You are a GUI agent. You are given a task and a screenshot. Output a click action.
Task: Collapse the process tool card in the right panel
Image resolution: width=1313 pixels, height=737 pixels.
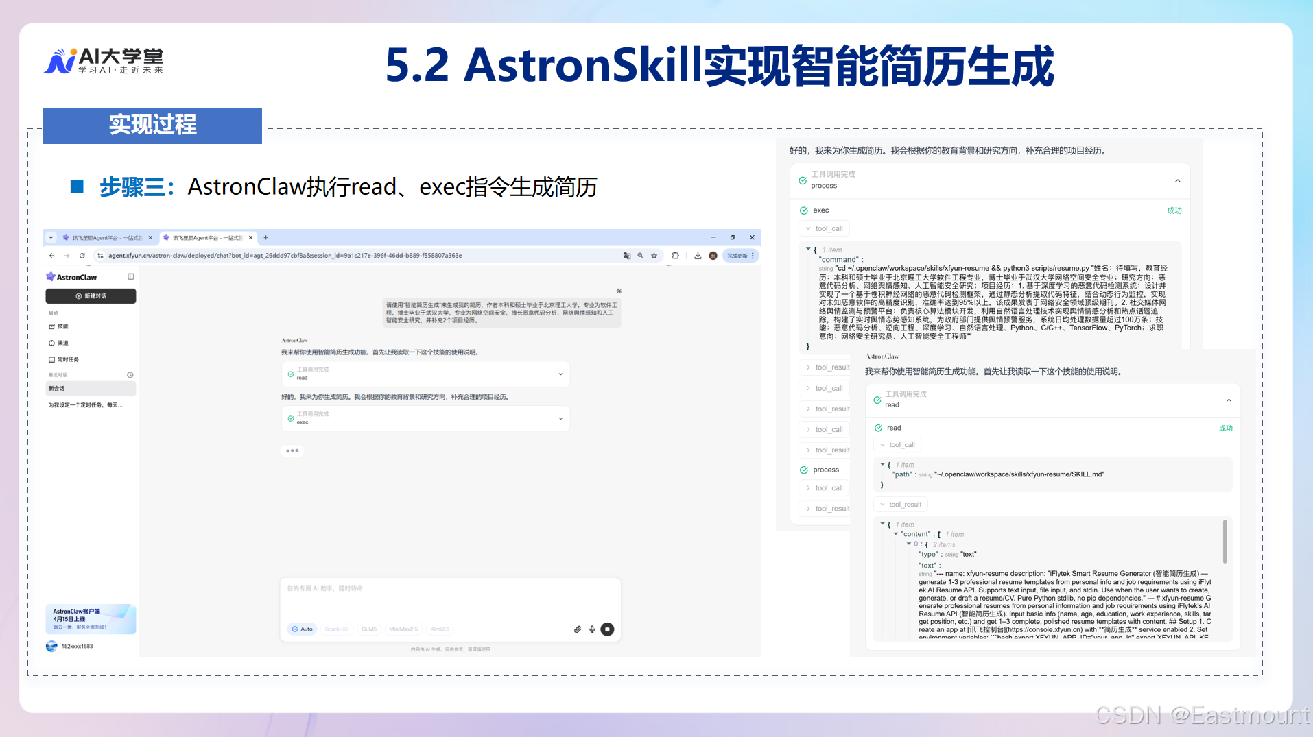click(x=1178, y=181)
